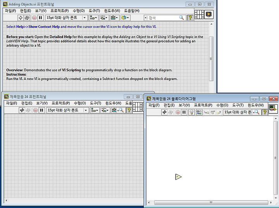The image size is (279, 208).
Task: Open Distribute Objects menu in Adding Objects.vi
Action: 104,17
